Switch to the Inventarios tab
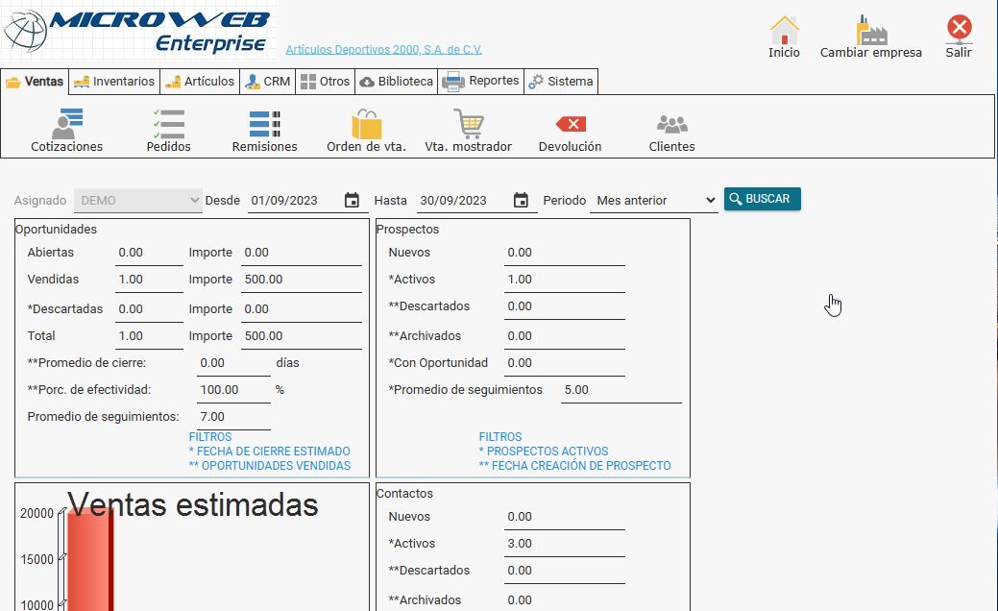The height and width of the screenshot is (611, 998). click(114, 82)
